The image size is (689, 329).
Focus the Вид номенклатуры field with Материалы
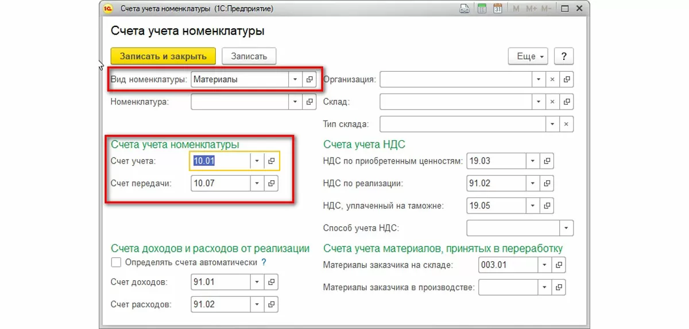[x=239, y=80]
